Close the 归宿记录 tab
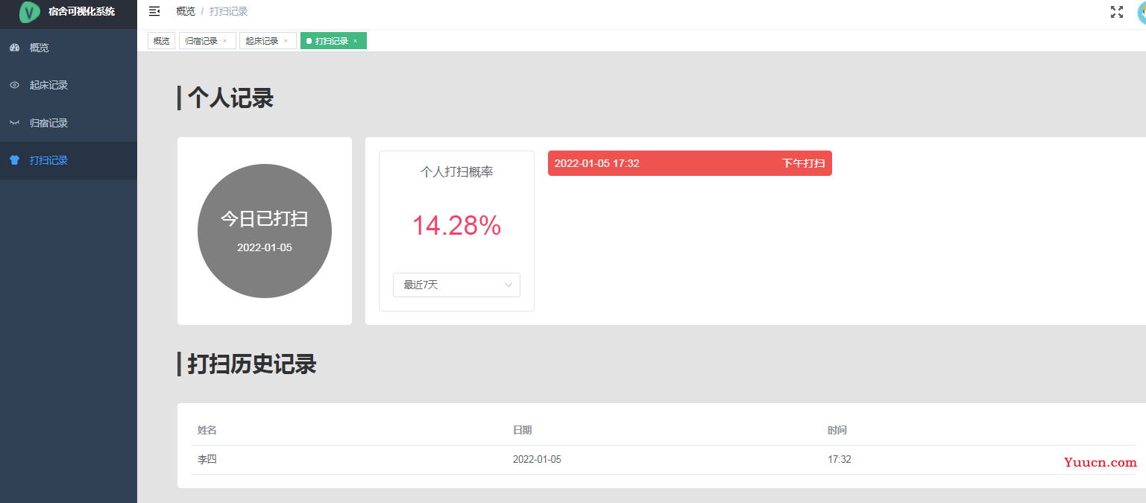Viewport: 1146px width, 503px height. click(x=224, y=41)
